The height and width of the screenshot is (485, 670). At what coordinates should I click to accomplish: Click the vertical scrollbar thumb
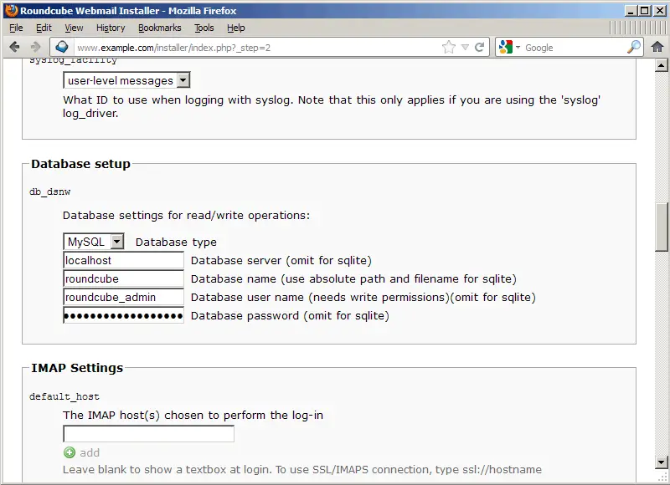pyautogui.click(x=662, y=227)
